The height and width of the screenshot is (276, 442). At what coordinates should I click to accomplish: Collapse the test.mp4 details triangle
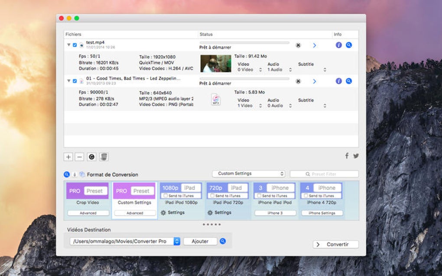point(68,45)
